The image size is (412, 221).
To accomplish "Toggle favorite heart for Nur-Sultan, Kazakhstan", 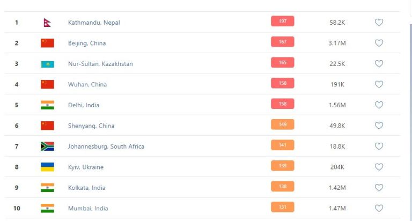I will coord(379,64).
